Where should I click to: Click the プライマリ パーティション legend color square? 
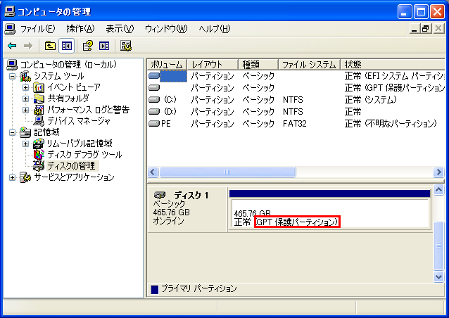tap(155, 289)
